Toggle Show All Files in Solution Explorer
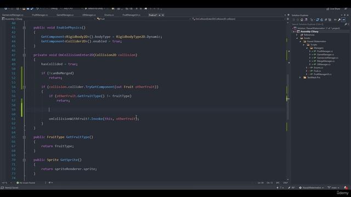Screen dimensions: 351x197 [x=330, y=20]
